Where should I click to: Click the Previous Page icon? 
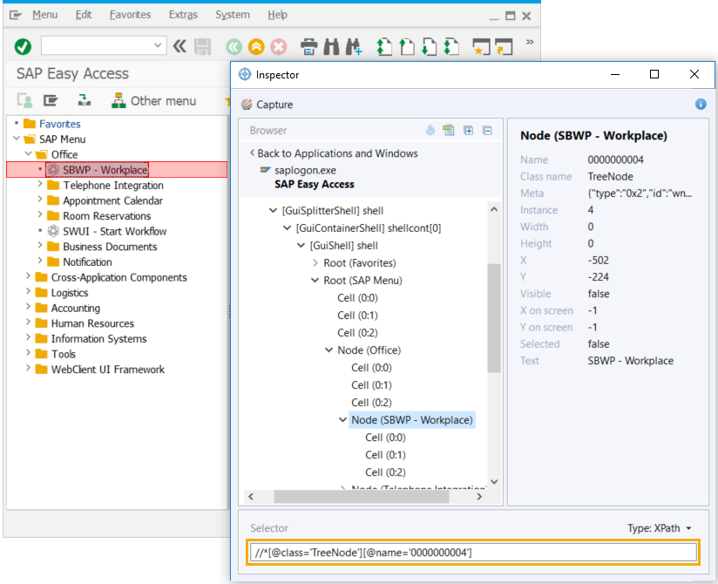tap(407, 47)
